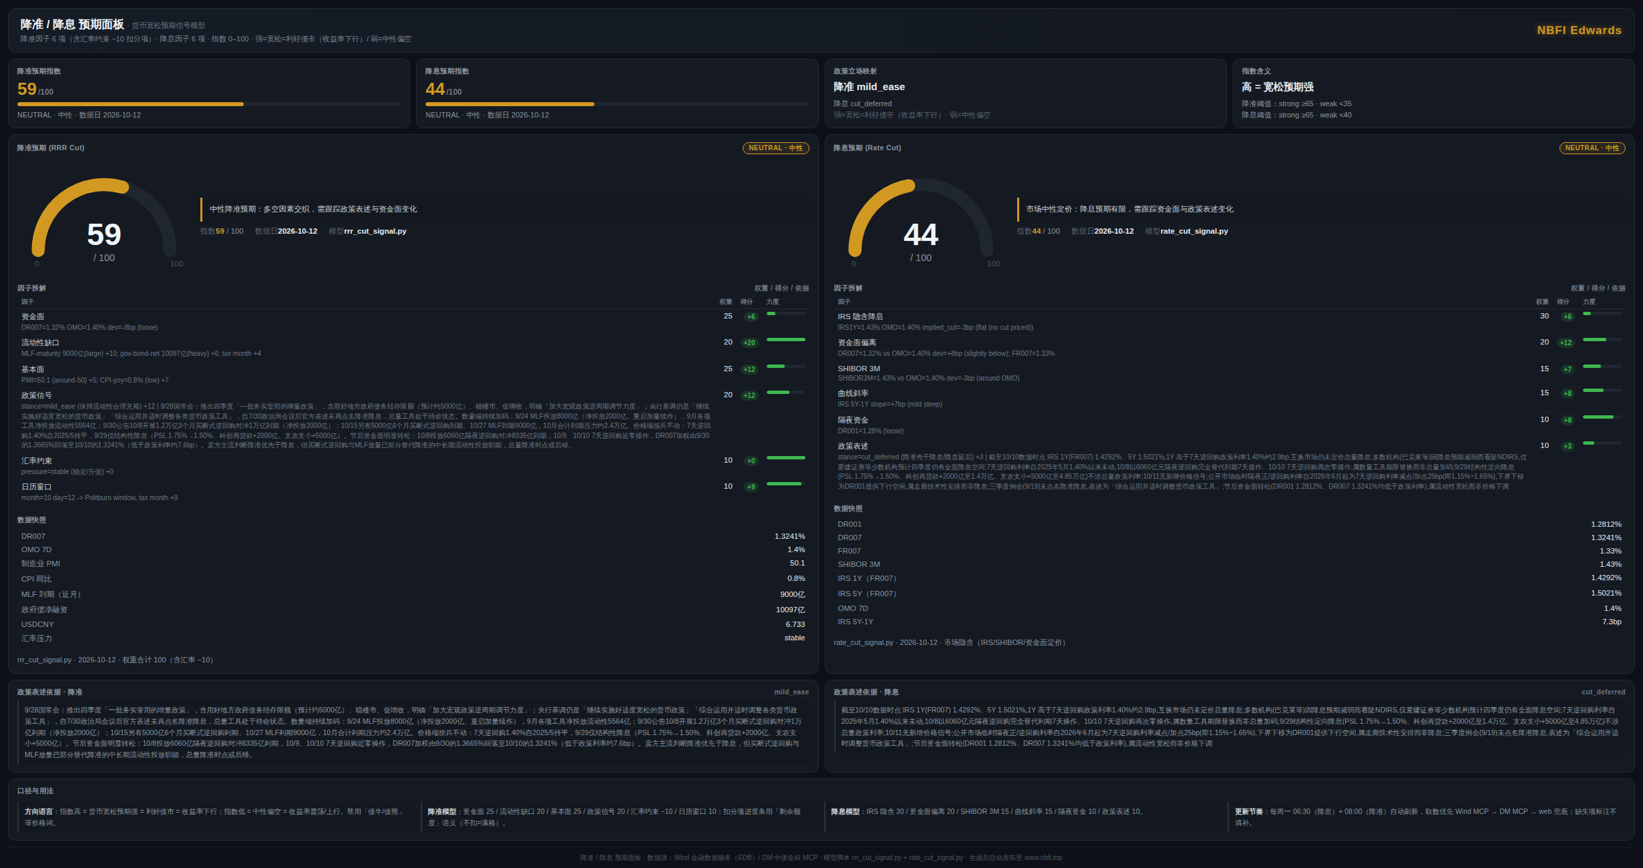Click the 政策立场映射 card
This screenshot has width=1643, height=868.
(x=1025, y=93)
